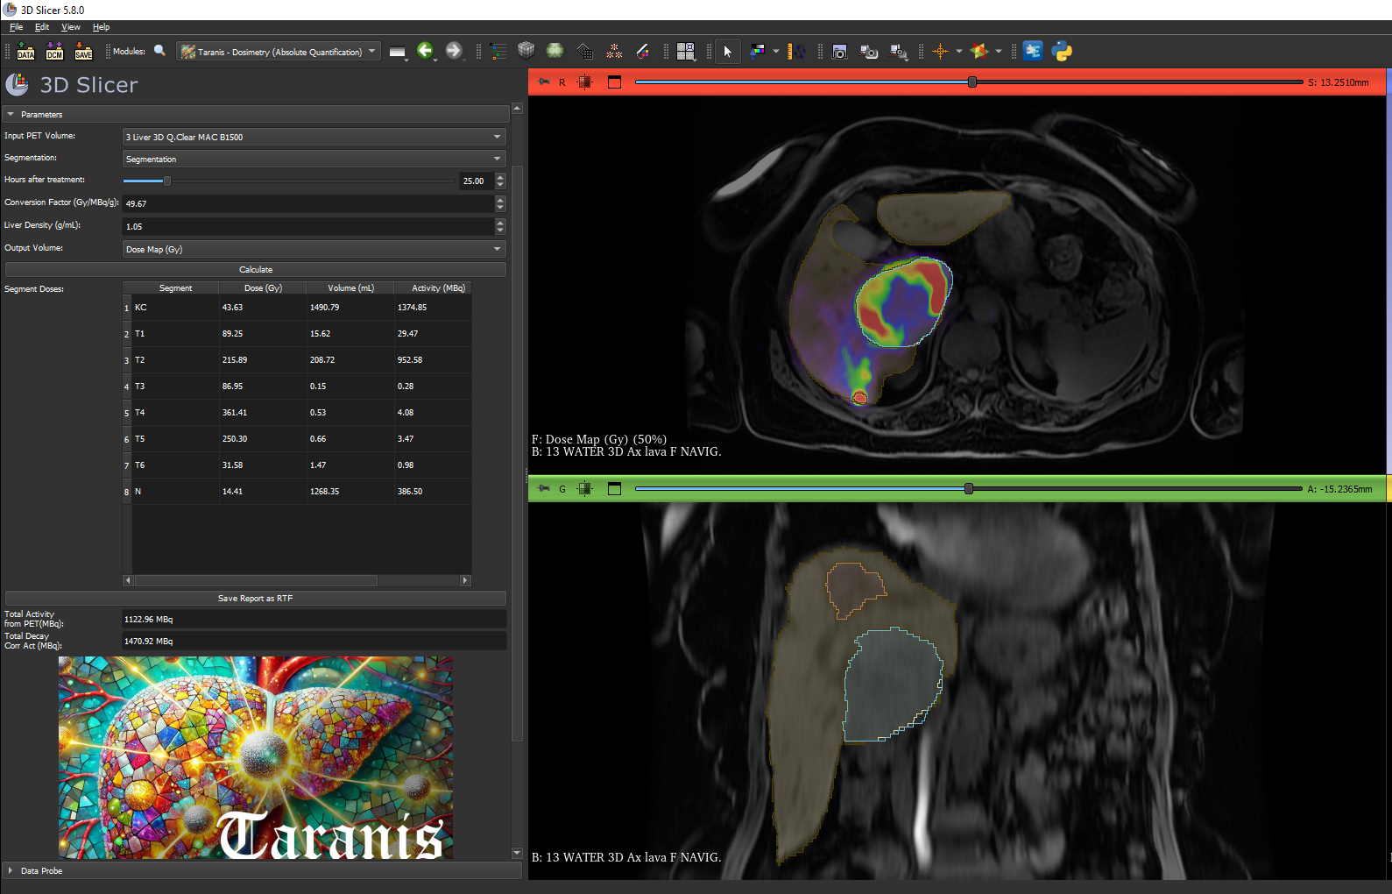Click the Calculate button

[x=256, y=270]
